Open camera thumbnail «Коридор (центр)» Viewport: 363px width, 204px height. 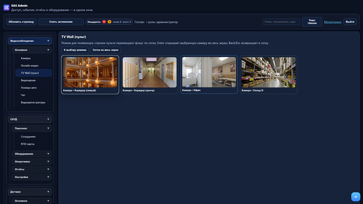149,75
